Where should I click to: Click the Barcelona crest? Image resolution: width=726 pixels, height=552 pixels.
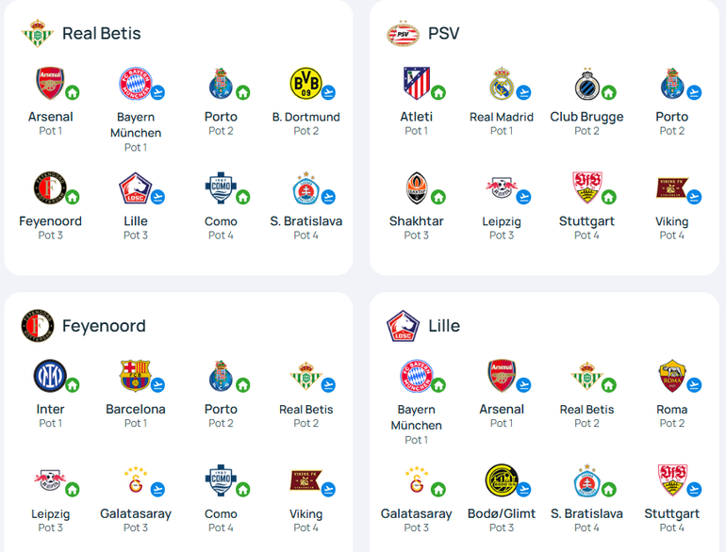coord(135,376)
